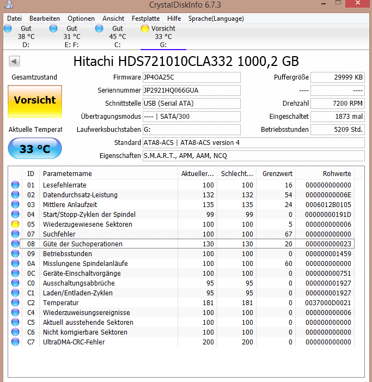The height and width of the screenshot is (382, 372).
Task: Click status dot for Ausschaltungsabbrüche
Action: [x=15, y=283]
